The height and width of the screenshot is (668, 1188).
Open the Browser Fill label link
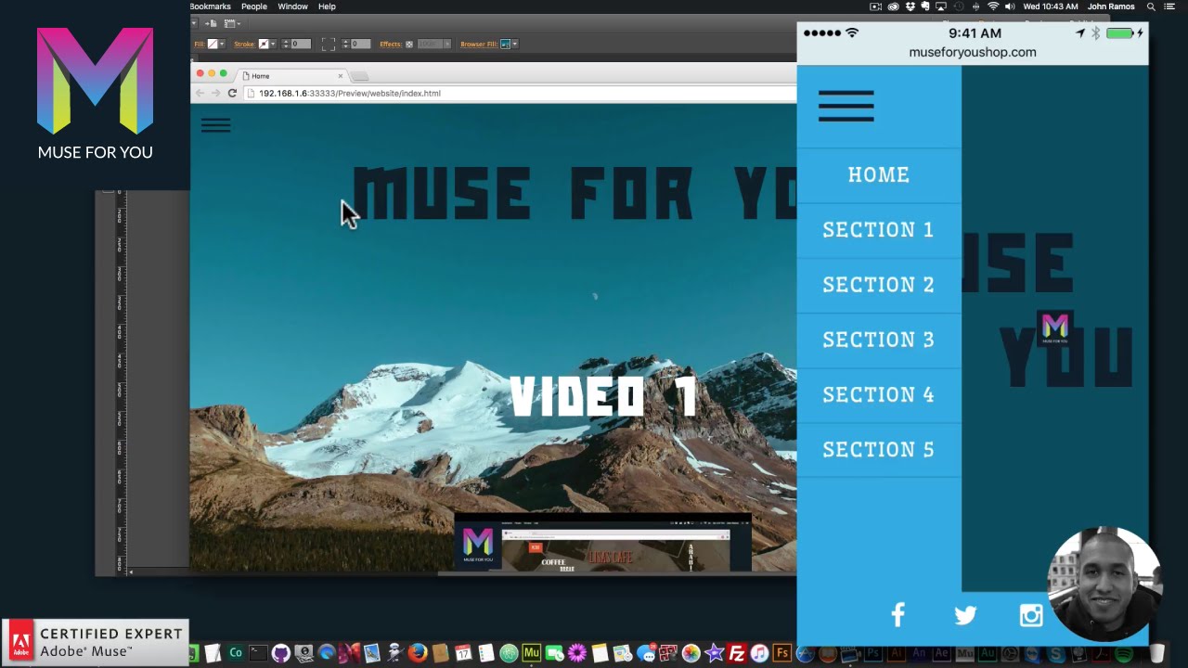point(478,44)
